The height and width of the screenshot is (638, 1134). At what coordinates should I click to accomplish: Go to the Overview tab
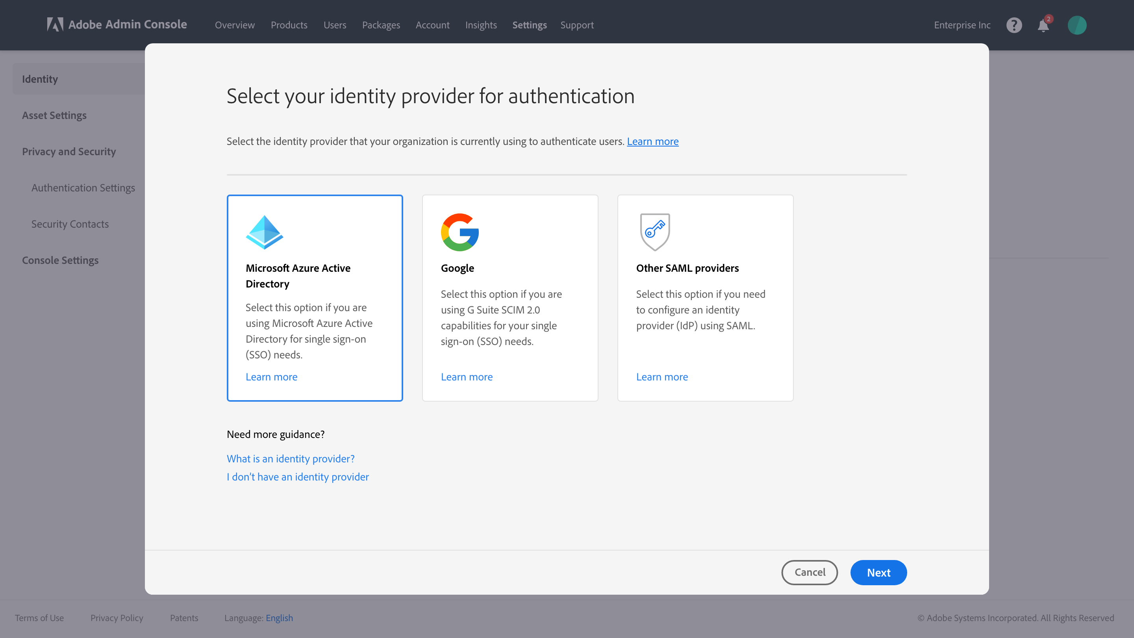pyautogui.click(x=235, y=25)
